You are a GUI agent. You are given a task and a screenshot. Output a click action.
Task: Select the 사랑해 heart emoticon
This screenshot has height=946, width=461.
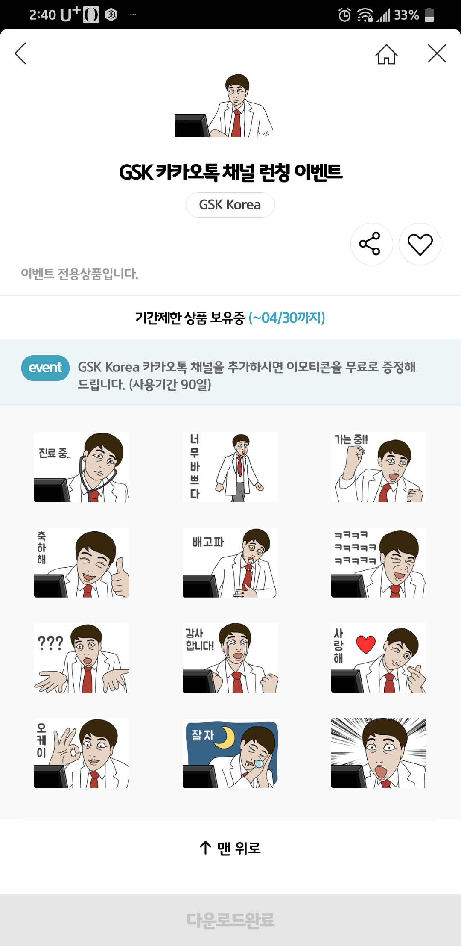tap(379, 657)
